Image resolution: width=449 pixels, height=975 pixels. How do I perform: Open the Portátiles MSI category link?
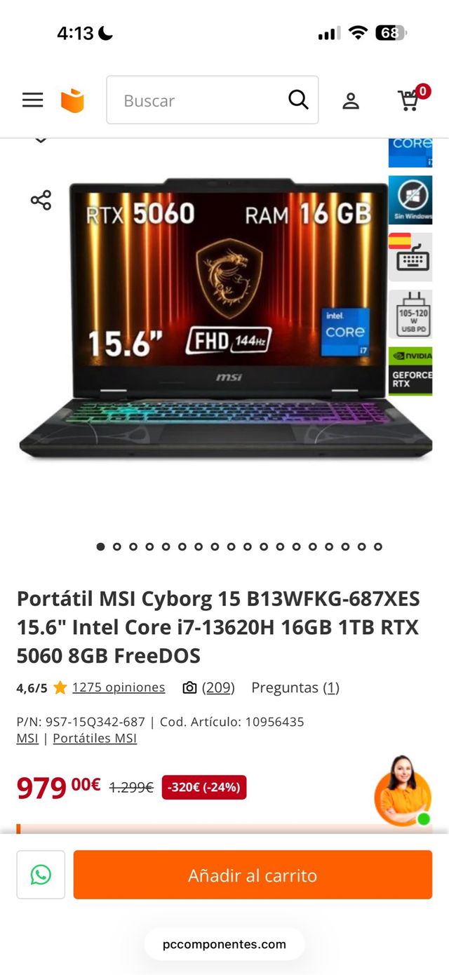95,738
